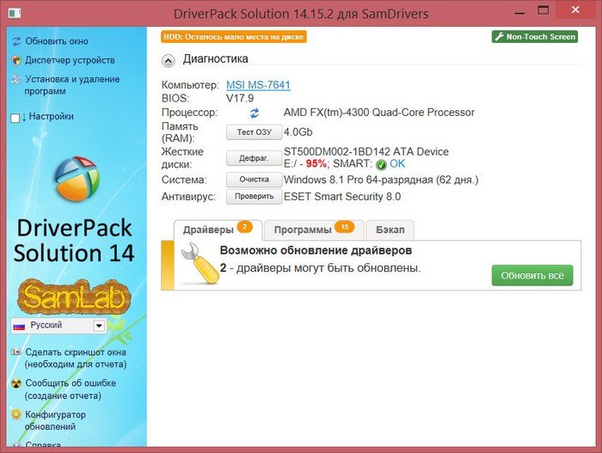The height and width of the screenshot is (453, 602).
Task: Click the Russian flag icon
Action: [19, 327]
